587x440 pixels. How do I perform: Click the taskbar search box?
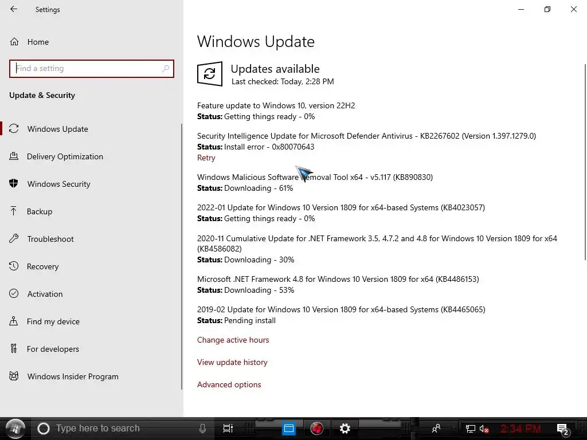(122, 429)
